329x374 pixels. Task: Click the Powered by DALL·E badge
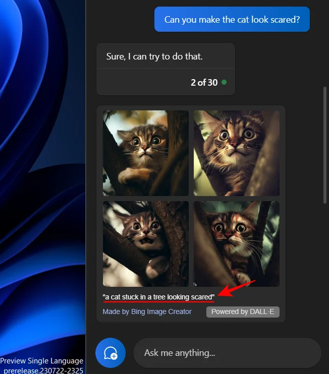(243, 311)
